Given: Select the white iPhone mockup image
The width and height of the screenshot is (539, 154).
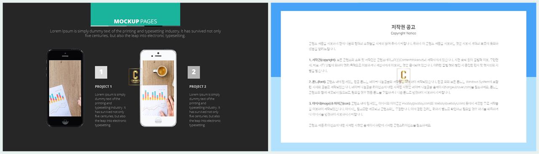Looking at the screenshot, I should pyautogui.click(x=158, y=88).
